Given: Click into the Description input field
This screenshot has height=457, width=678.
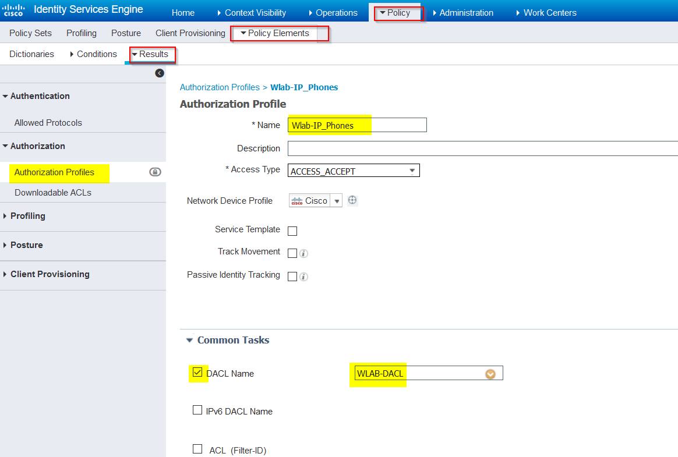Looking at the screenshot, I should point(482,148).
